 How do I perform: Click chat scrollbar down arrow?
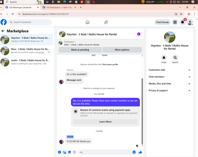coord(142,146)
